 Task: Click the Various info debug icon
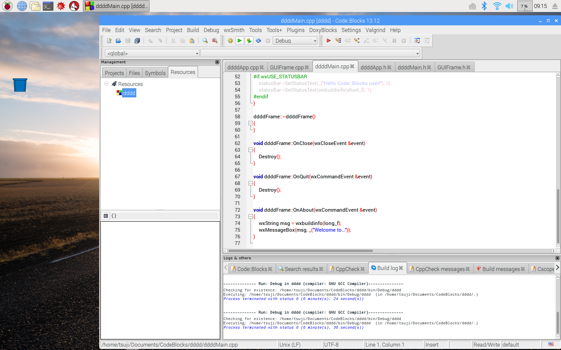coord(426,41)
